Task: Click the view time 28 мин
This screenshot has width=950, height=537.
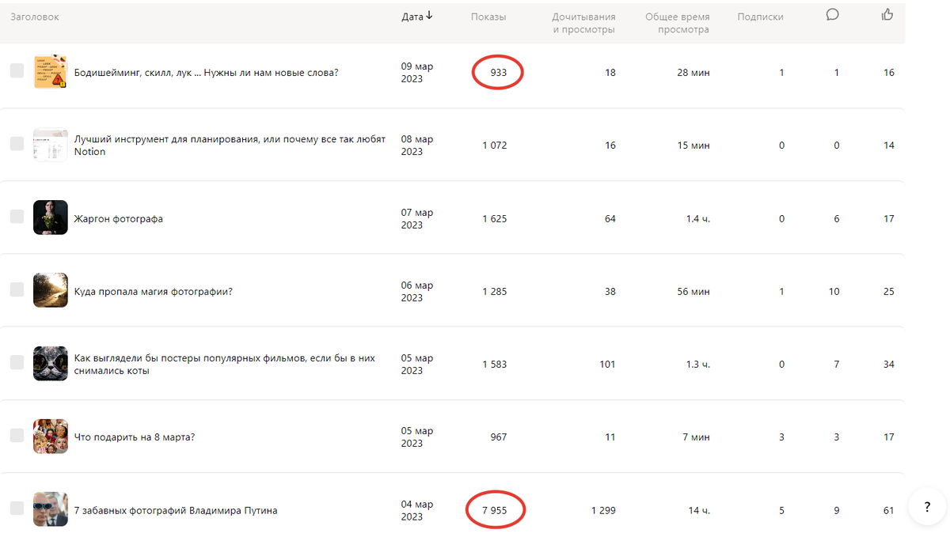Action: coord(695,73)
